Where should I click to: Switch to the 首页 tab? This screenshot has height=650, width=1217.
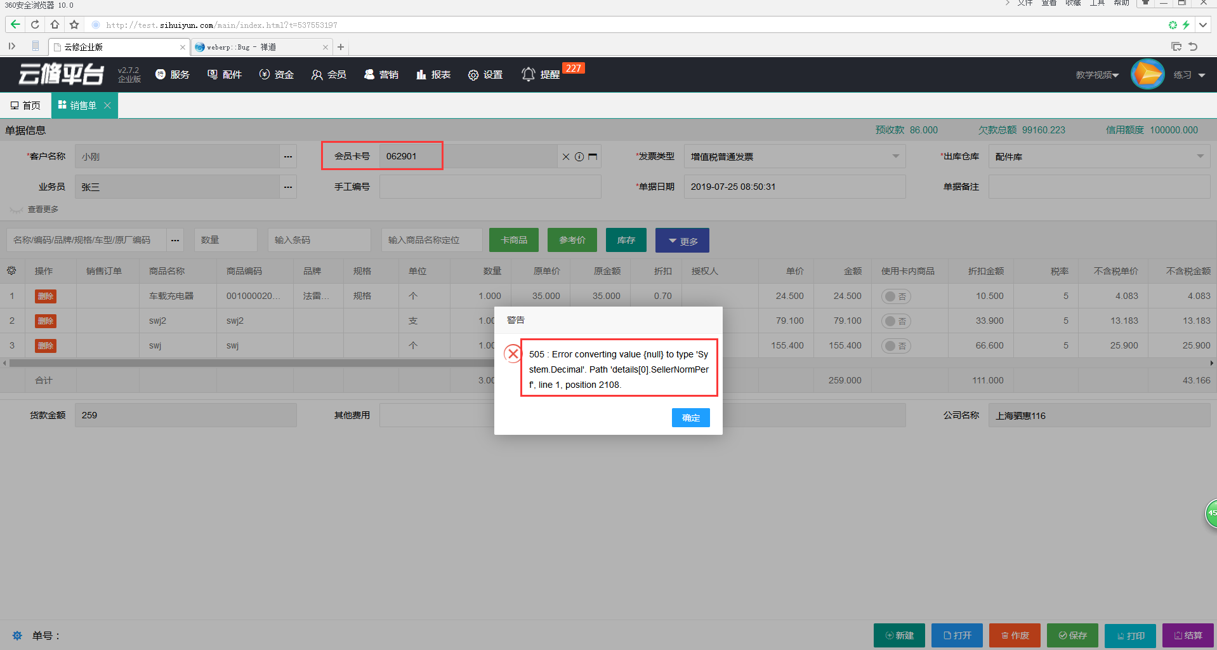[25, 105]
